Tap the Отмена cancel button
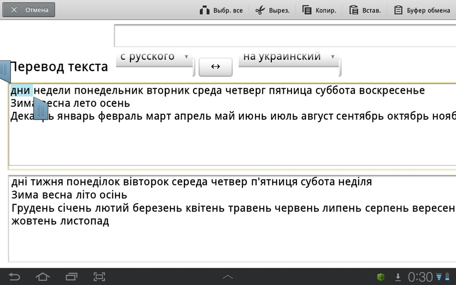The height and width of the screenshot is (285, 456). [28, 10]
